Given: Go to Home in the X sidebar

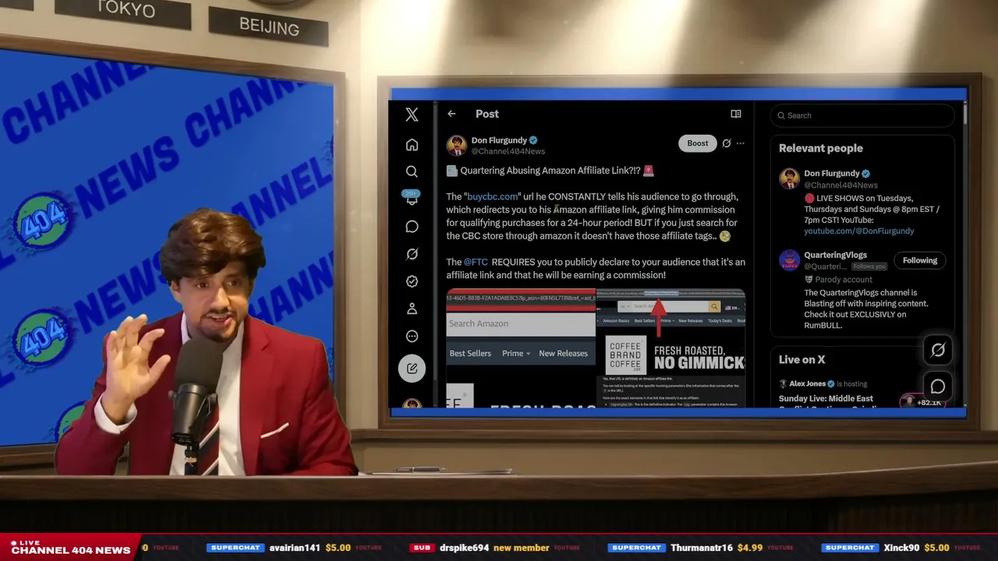Looking at the screenshot, I should 412,145.
